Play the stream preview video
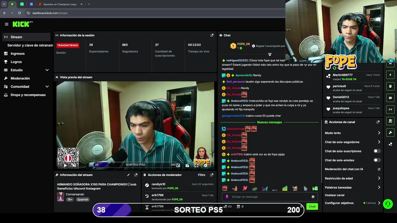Image resolution: width=397 pixels, height=223 pixels. coord(65,165)
